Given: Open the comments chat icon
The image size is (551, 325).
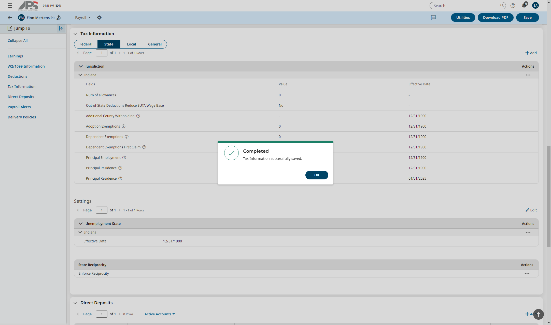Looking at the screenshot, I should (x=433, y=18).
